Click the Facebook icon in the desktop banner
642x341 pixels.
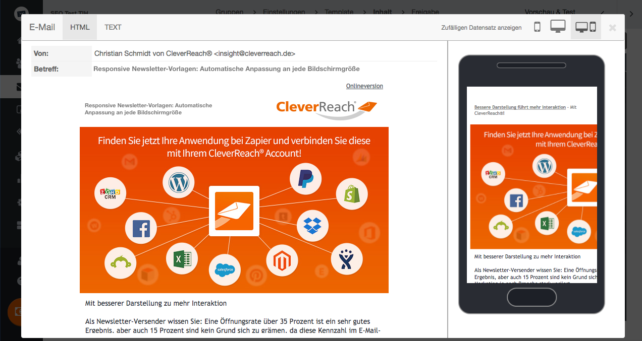(x=141, y=228)
